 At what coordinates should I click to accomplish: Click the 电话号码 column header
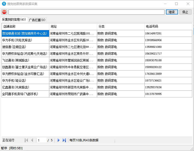pyautogui.click(x=168, y=26)
